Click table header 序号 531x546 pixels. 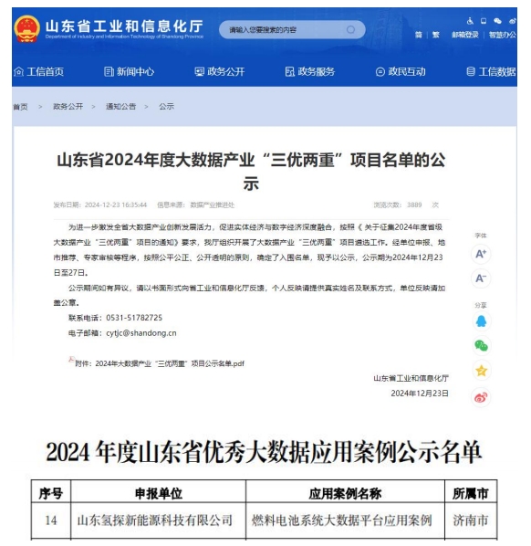click(51, 493)
